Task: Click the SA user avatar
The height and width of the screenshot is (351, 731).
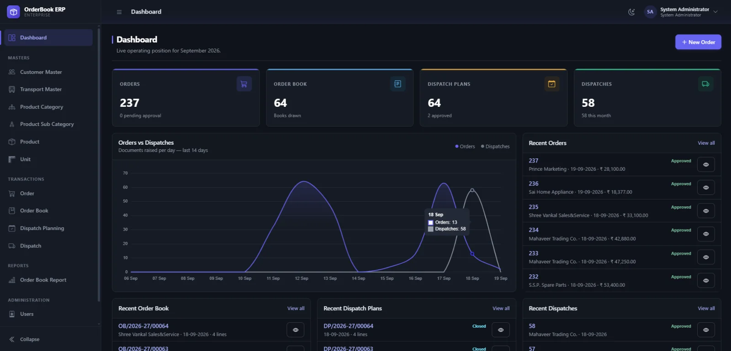Action: [x=650, y=12]
